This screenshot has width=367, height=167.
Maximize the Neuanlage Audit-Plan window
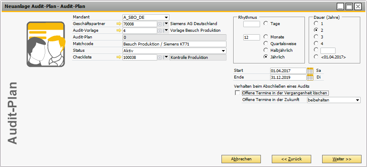[x=349, y=7]
